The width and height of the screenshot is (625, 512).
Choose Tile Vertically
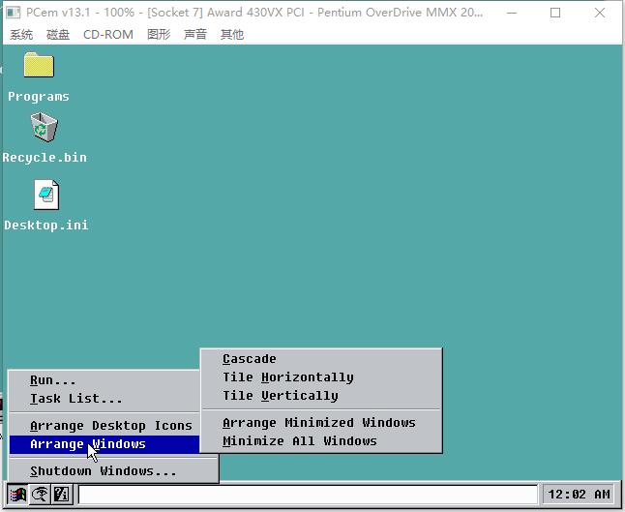pyautogui.click(x=321, y=396)
